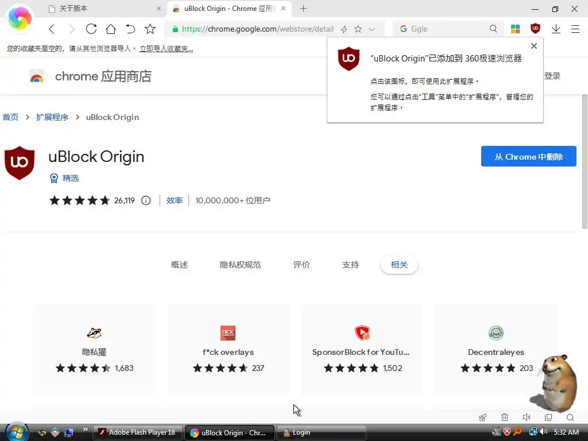Click the toolbar favorites star icon

tap(150, 29)
